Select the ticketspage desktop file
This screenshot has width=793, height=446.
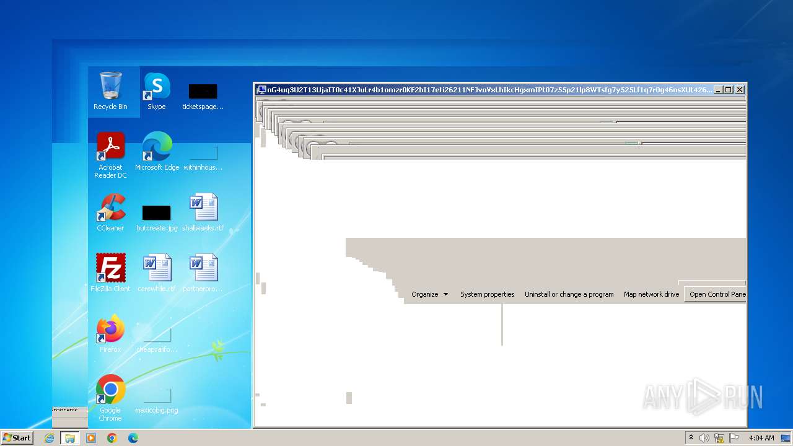point(203,97)
